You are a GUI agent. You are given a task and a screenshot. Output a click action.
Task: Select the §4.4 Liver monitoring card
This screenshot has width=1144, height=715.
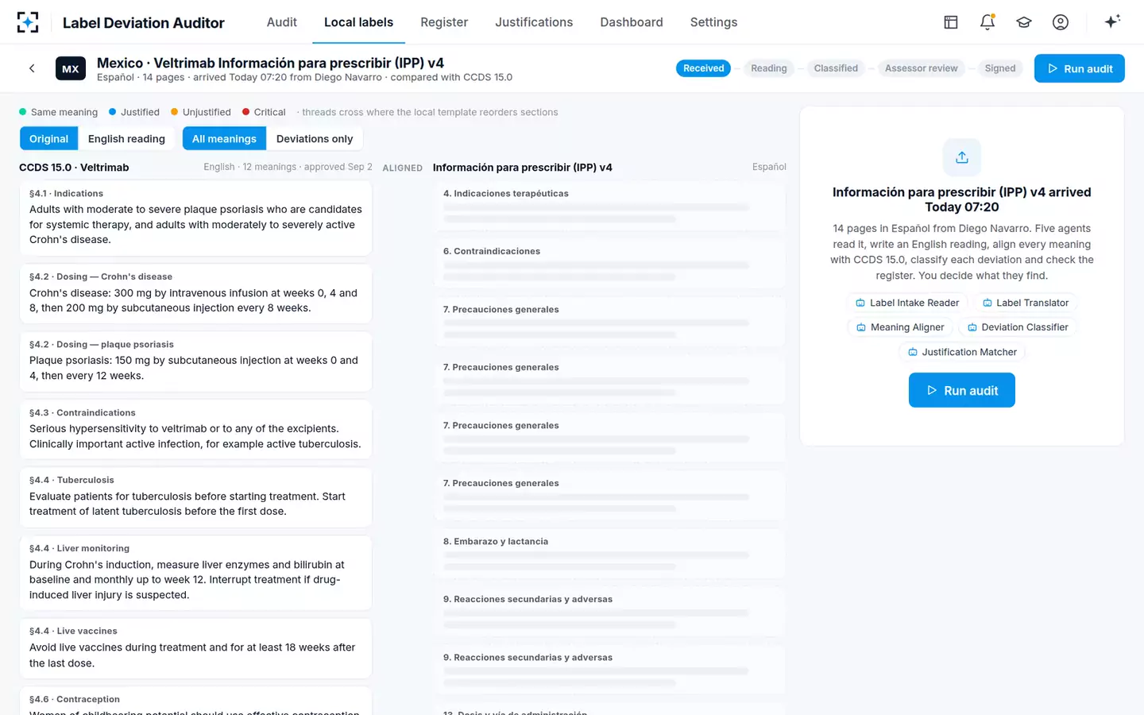pos(195,573)
